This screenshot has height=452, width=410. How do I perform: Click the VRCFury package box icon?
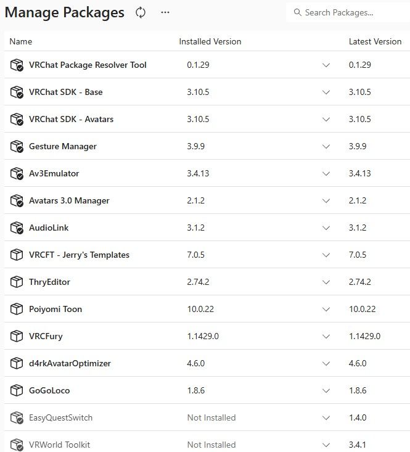point(17,336)
